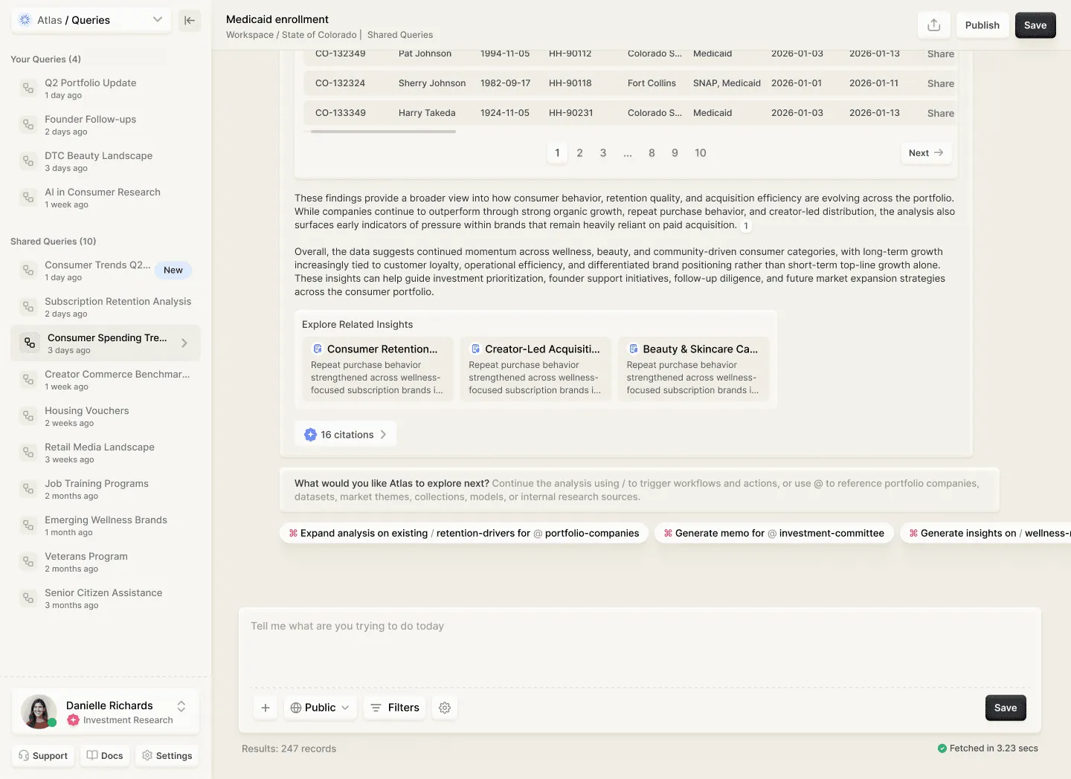Viewport: 1071px width, 779px height.
Task: Click the table horizontal scrollbar
Action: (x=383, y=132)
